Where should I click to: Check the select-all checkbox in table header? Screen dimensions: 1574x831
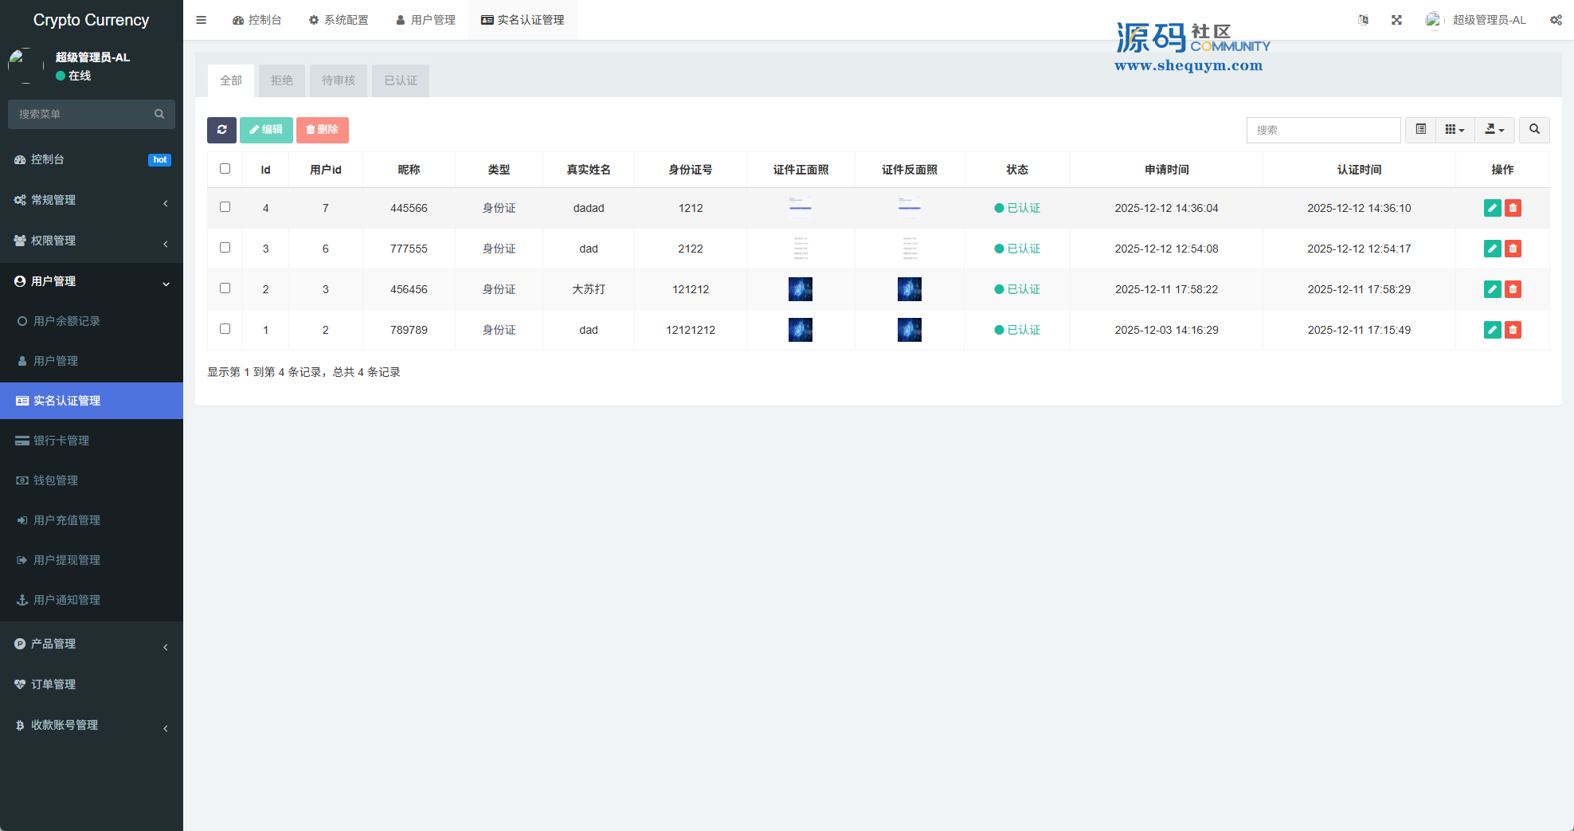pos(225,169)
